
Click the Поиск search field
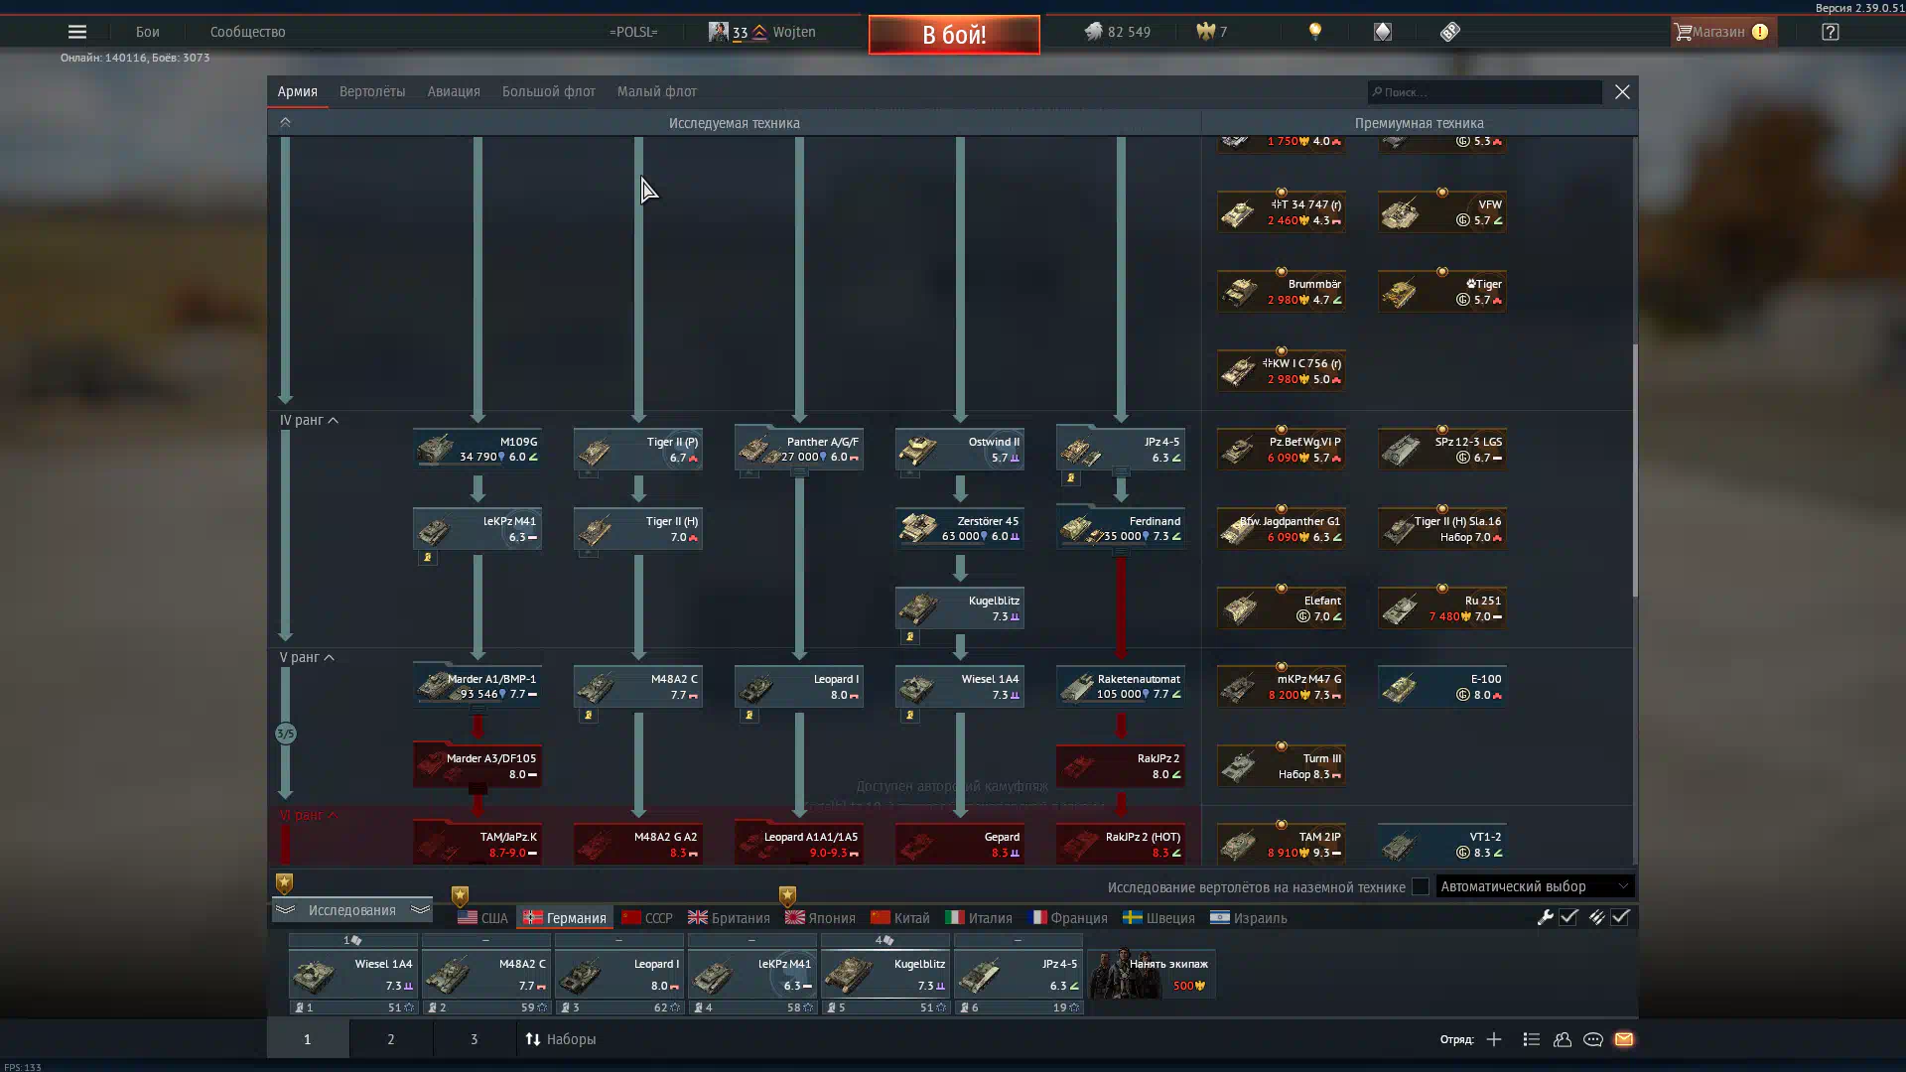click(1484, 92)
